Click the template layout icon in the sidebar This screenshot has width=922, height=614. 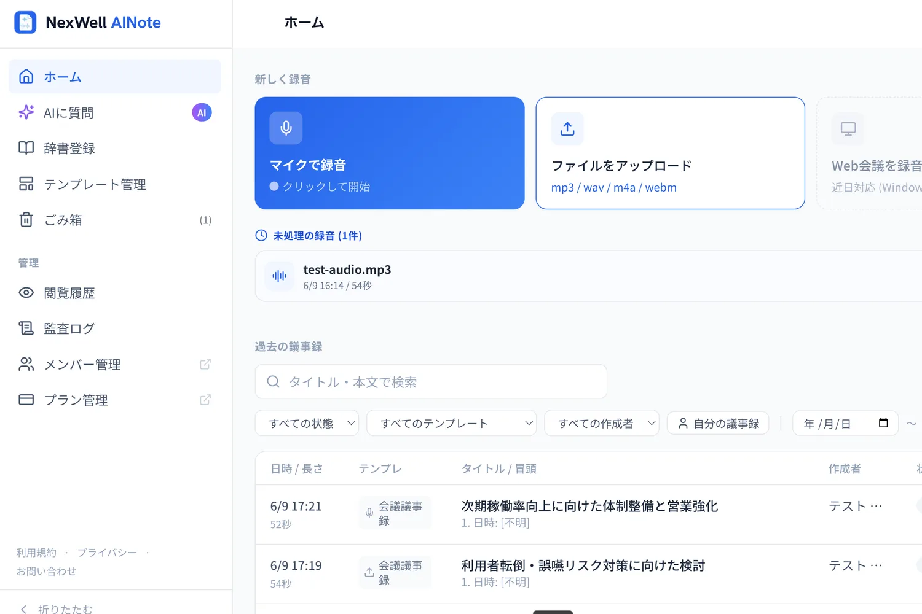pyautogui.click(x=26, y=184)
